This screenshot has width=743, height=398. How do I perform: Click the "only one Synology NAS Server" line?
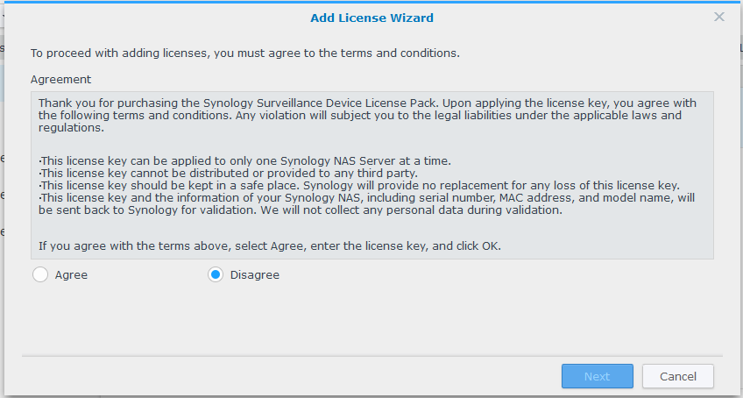[220, 160]
